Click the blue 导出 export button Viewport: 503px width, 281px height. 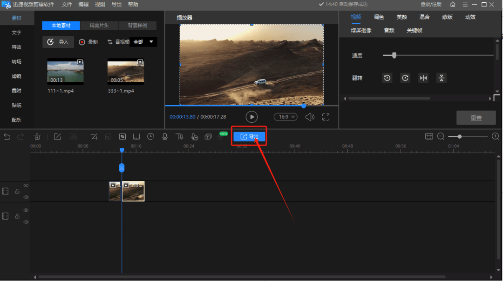249,137
